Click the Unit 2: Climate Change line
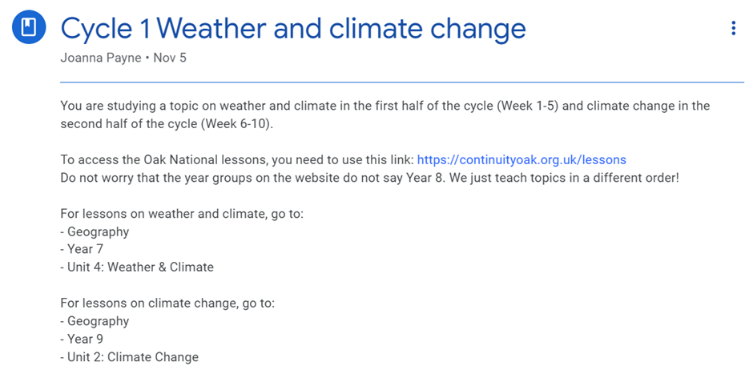 coord(129,357)
